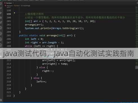Screen dimensions: 138x103
Task: Click line number 215 in the gutter
Action: (9, 71)
